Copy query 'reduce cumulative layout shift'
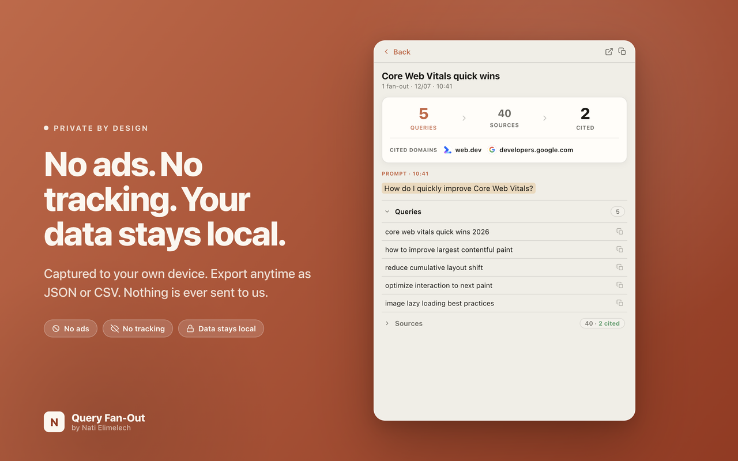Screen dimensions: 738x461 tap(620, 267)
